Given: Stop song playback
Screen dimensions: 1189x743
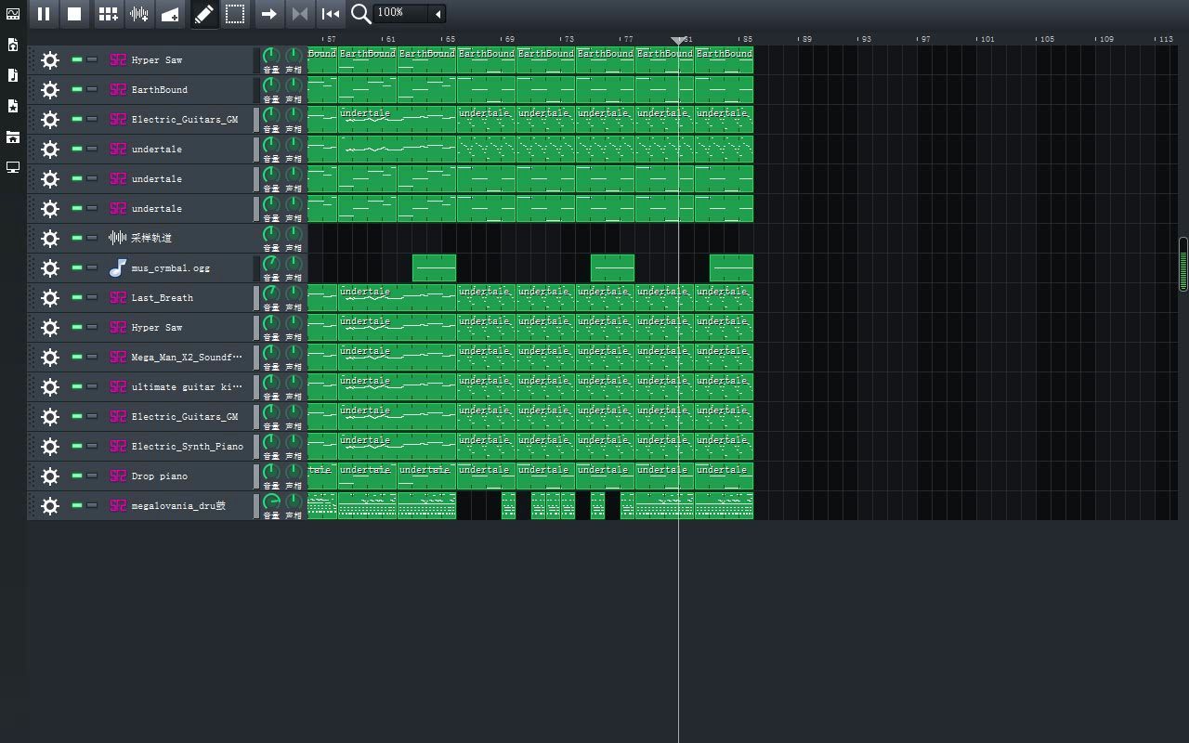Looking at the screenshot, I should tap(74, 14).
